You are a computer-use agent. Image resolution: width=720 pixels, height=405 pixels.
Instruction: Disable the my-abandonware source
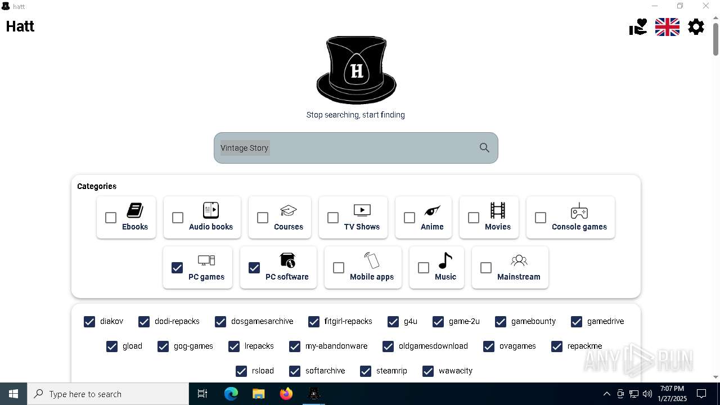coord(295,346)
